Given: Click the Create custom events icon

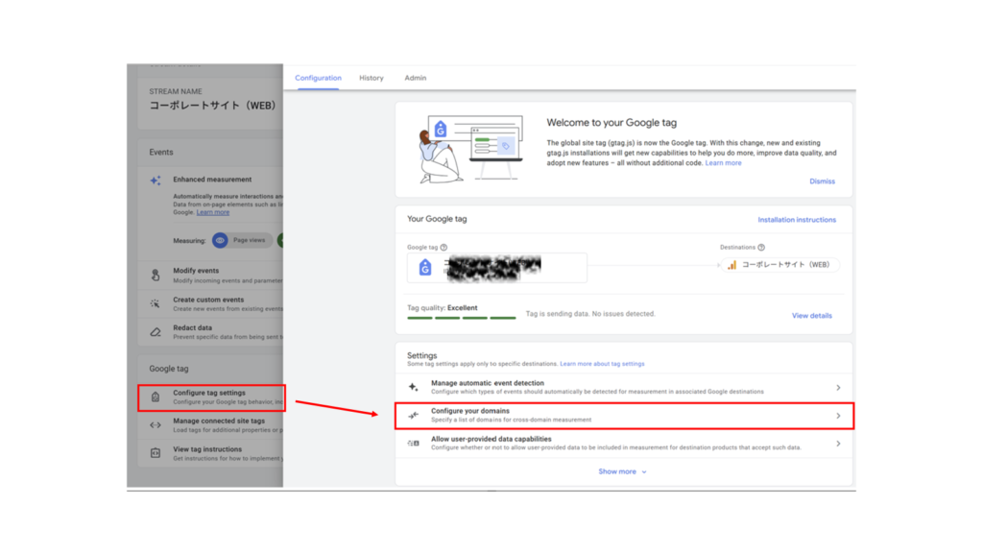Looking at the screenshot, I should coord(156,304).
